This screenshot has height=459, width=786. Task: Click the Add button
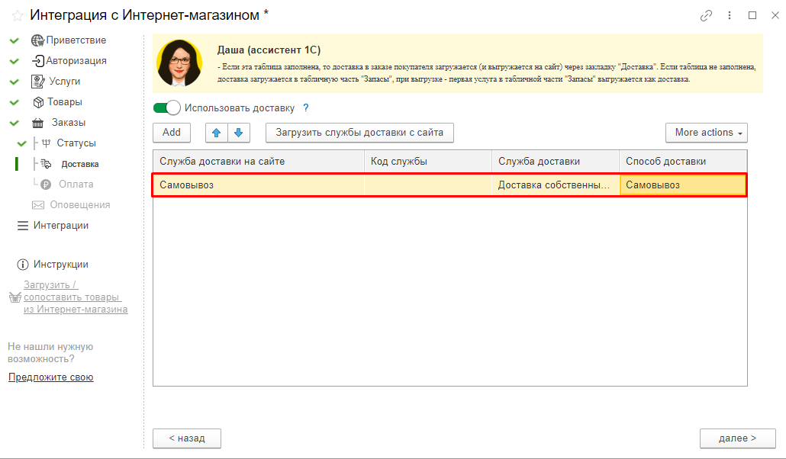pos(172,133)
